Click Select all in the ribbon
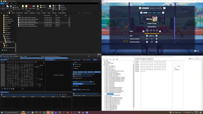 point(61,6)
